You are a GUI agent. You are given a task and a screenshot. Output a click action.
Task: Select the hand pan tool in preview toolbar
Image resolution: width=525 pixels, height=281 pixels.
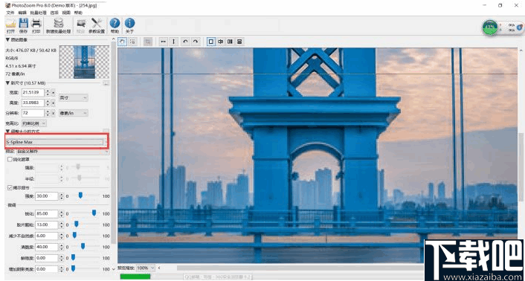point(123,42)
